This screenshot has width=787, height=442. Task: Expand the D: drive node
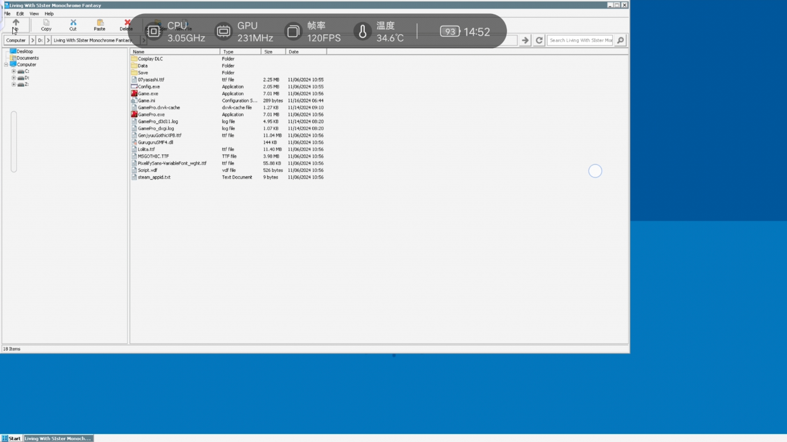click(x=14, y=78)
